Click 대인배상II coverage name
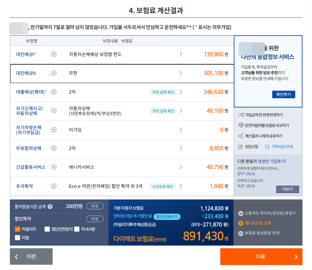Viewport: 312px width, 270px height. point(26,73)
